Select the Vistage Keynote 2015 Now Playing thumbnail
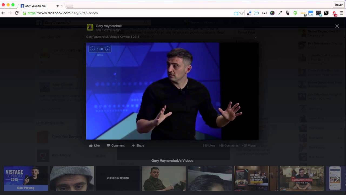 [x=26, y=178]
